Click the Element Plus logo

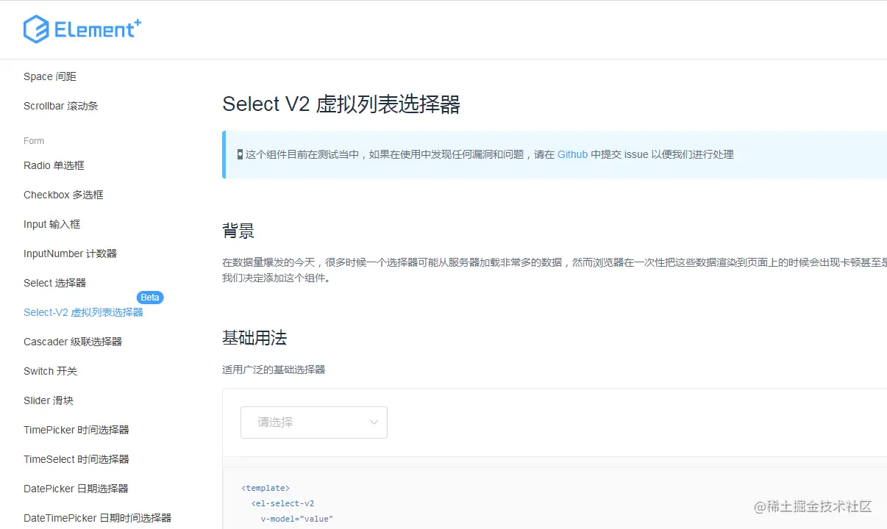coord(82,29)
